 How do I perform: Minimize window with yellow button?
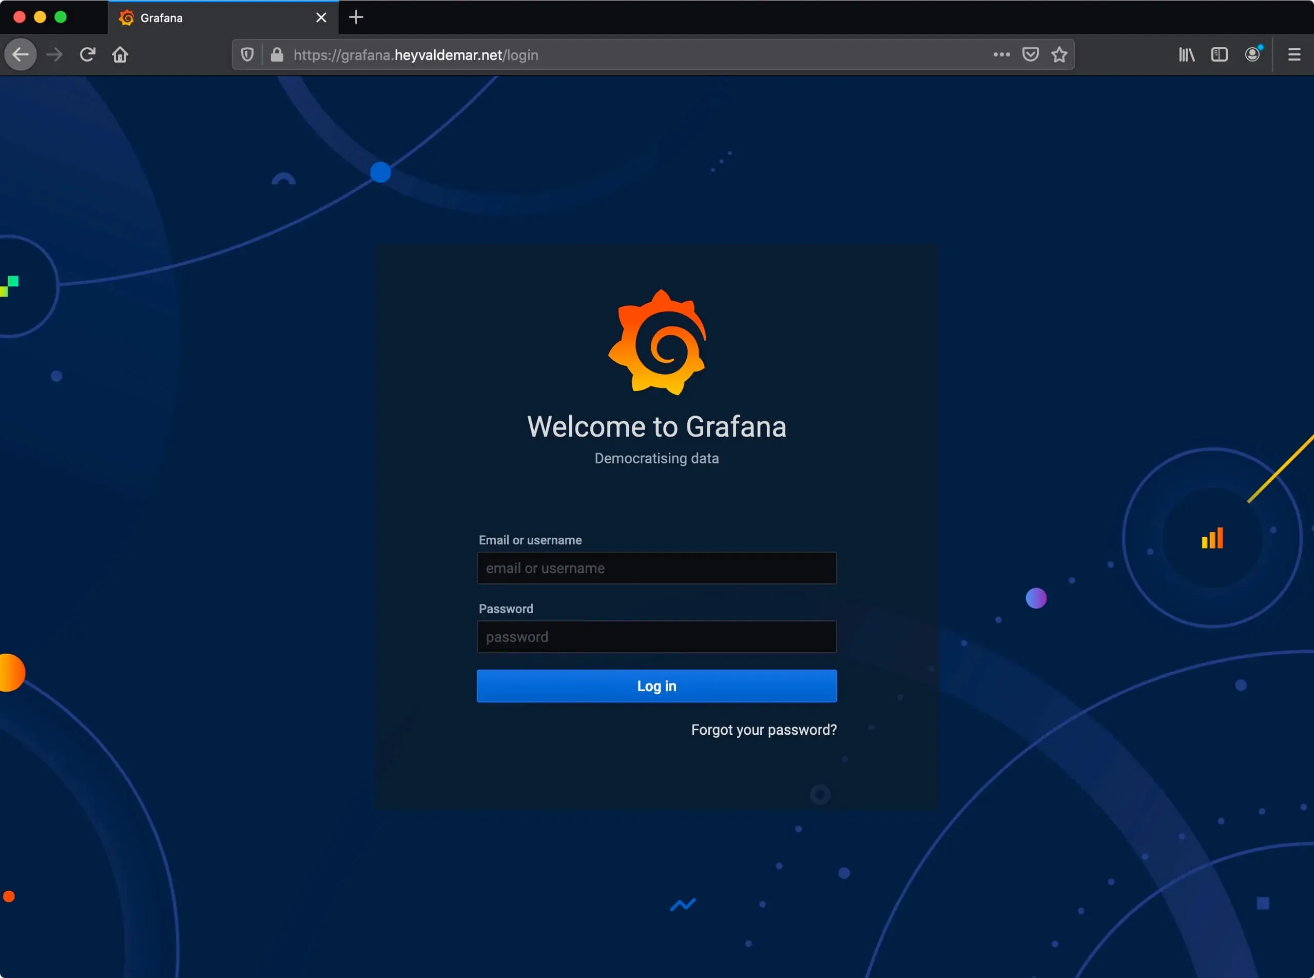[40, 17]
